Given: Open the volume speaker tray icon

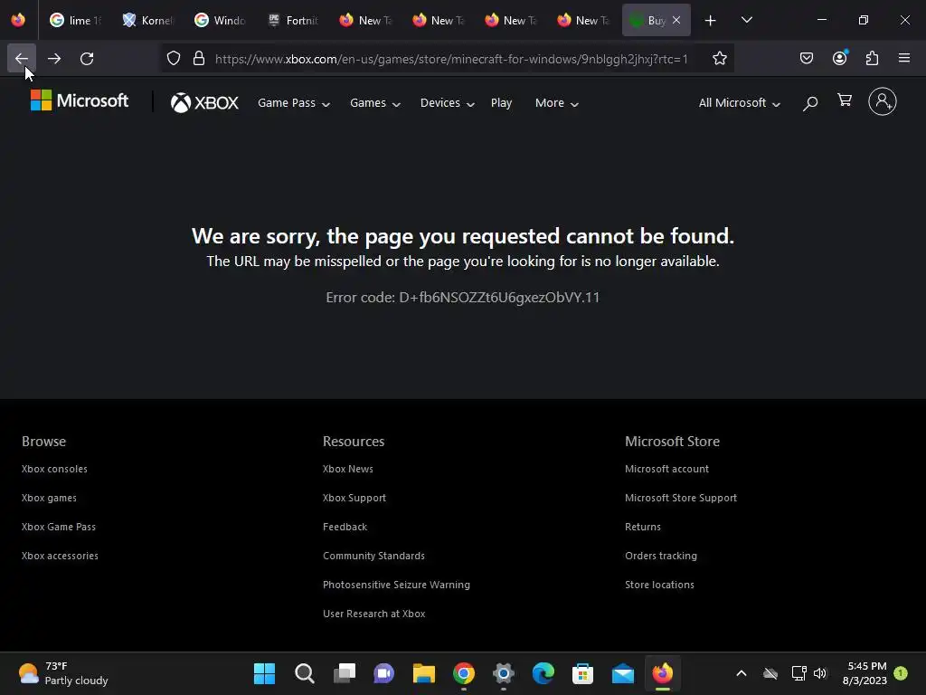Looking at the screenshot, I should [x=819, y=673].
